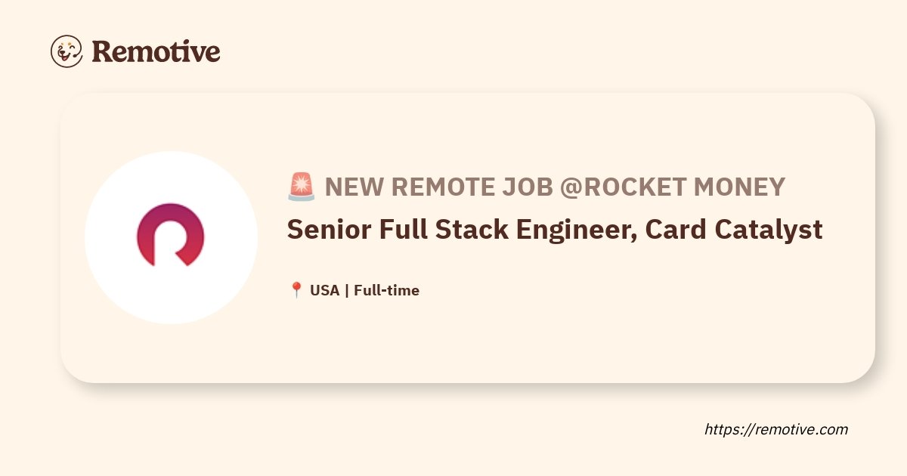Image resolution: width=907 pixels, height=476 pixels.
Task: Click the red siren emoji
Action: tap(302, 187)
